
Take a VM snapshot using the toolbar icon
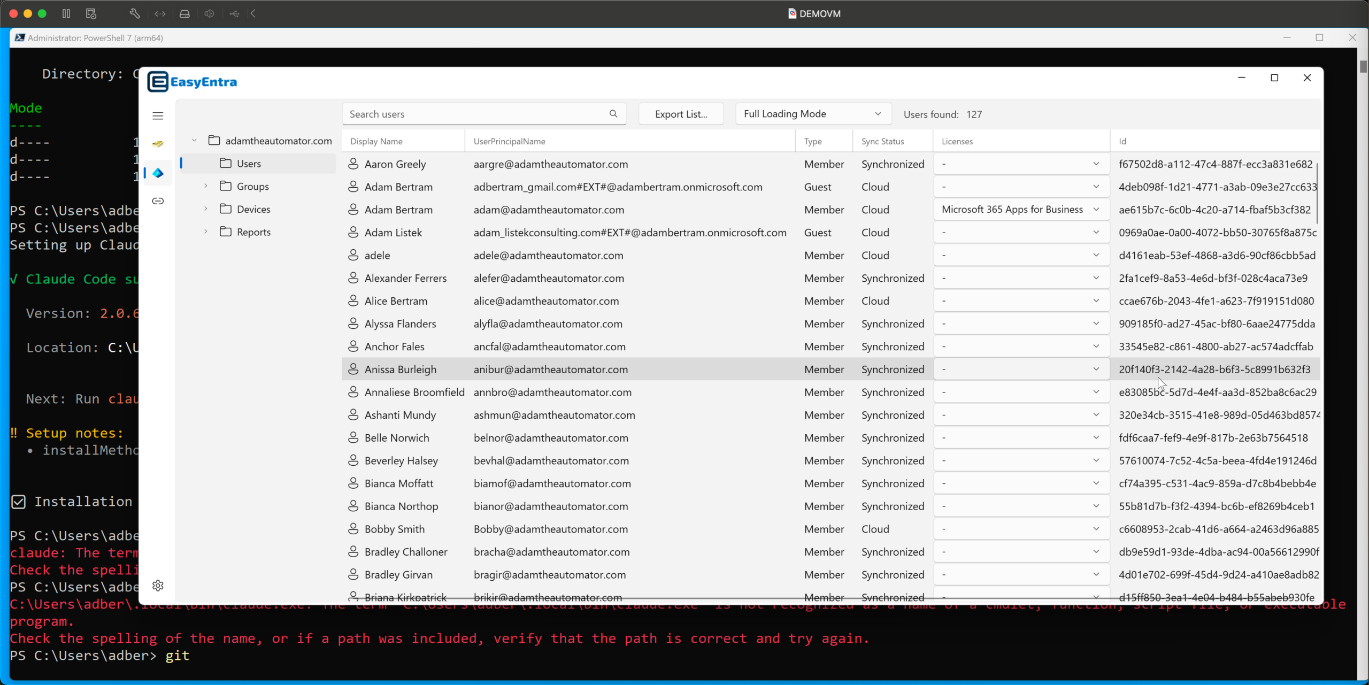[90, 13]
